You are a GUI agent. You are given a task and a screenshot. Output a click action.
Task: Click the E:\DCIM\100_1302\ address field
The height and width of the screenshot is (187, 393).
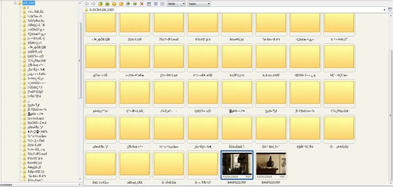(x=234, y=10)
